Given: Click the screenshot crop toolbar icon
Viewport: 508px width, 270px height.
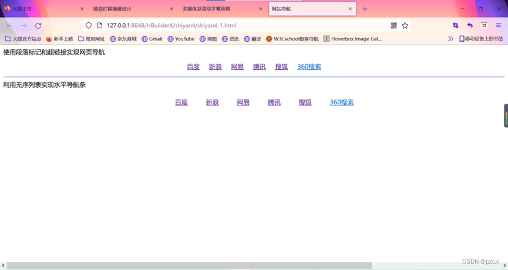Looking at the screenshot, I should point(456,26).
